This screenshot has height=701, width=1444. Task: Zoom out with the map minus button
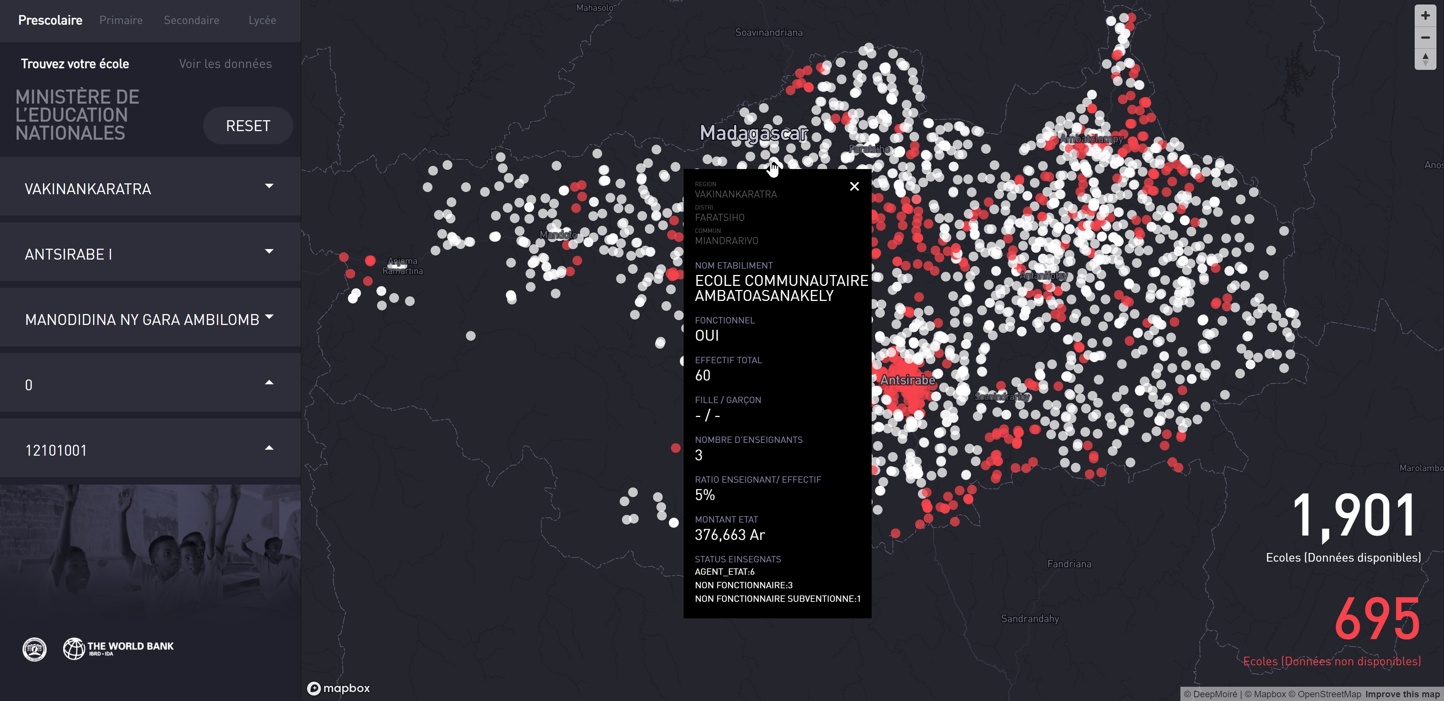(x=1425, y=38)
